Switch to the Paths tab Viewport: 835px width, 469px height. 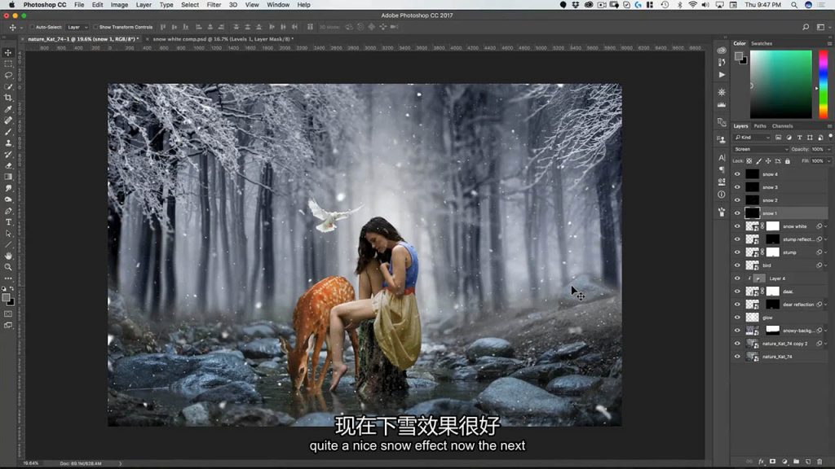760,126
